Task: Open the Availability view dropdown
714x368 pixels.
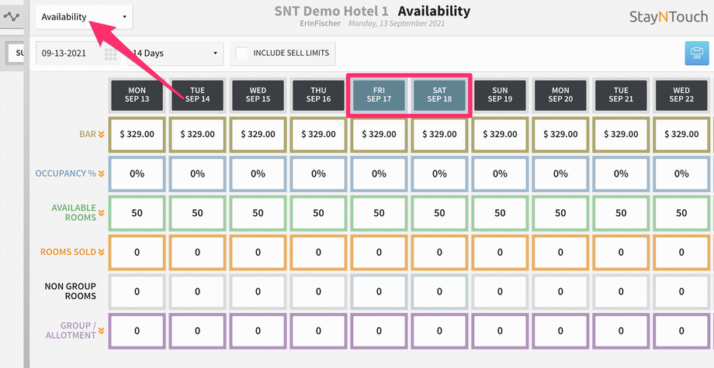Action: (85, 17)
